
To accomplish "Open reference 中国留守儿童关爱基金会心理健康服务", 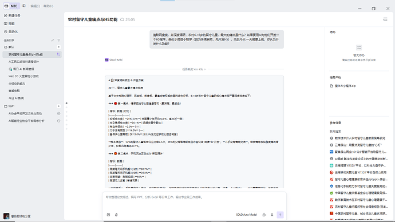I will pyautogui.click(x=359, y=193).
